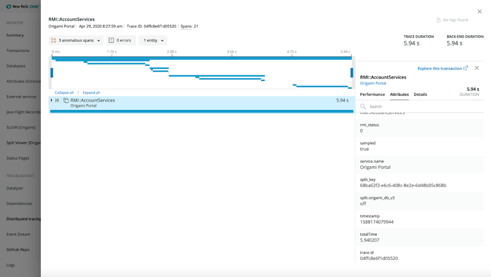Click the left handle of the timeline range
Image resolution: width=491 pixels, height=277 pixels.
[51, 73]
